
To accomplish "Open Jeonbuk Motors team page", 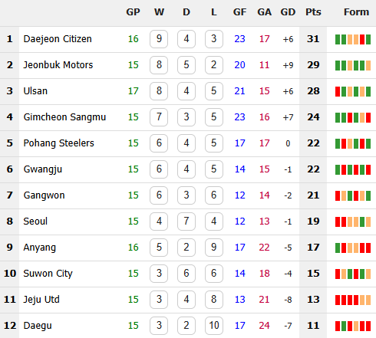I will coord(58,65).
